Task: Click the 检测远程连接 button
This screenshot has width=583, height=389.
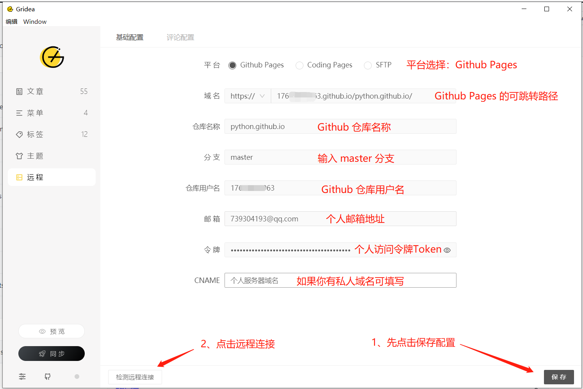Action: pyautogui.click(x=135, y=377)
